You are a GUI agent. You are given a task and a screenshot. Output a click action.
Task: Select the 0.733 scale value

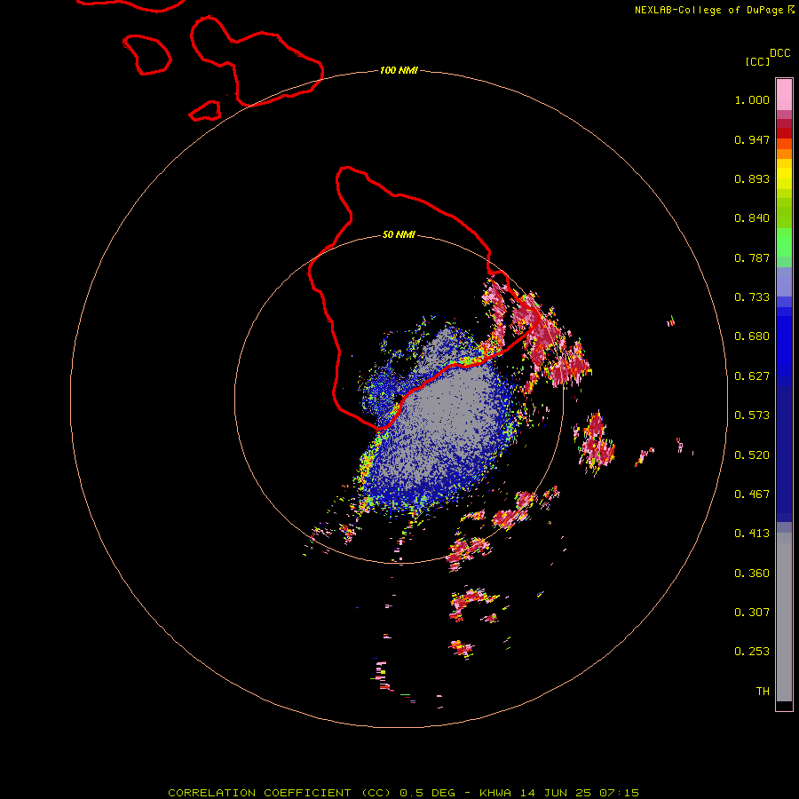[752, 297]
